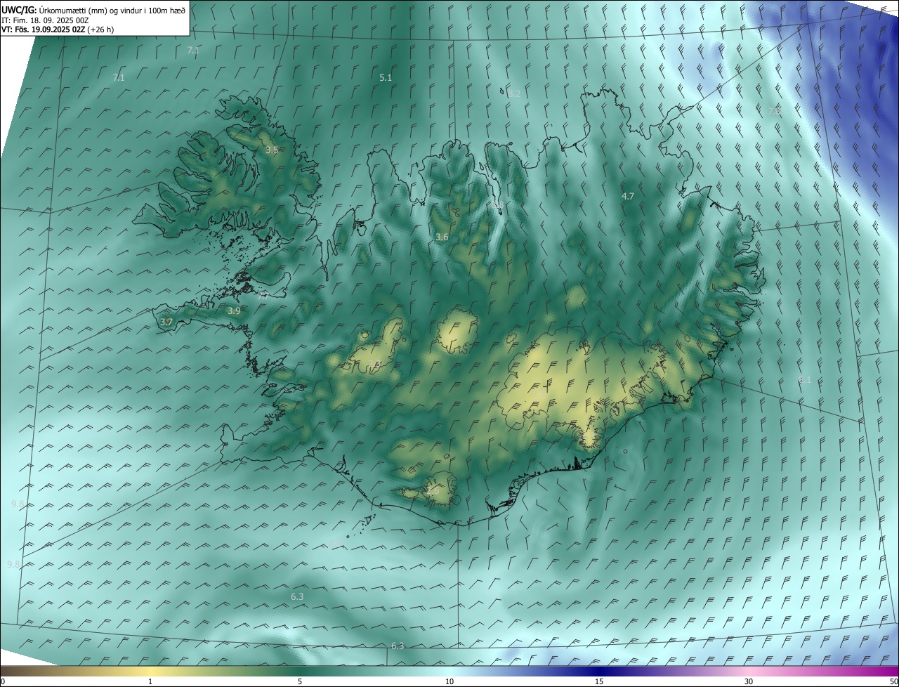Click the 3.5 value in the Westfjords
Image resolution: width=899 pixels, height=687 pixels.
(x=272, y=150)
